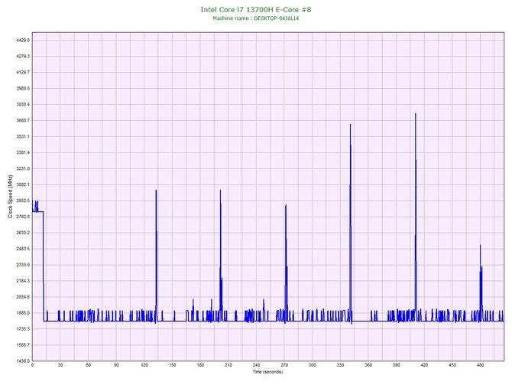Click the 3231.8 y-axis value
Screen dimensions: 512x385
[23, 168]
